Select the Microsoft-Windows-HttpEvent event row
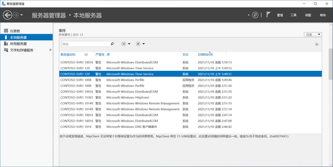 [128, 98]
